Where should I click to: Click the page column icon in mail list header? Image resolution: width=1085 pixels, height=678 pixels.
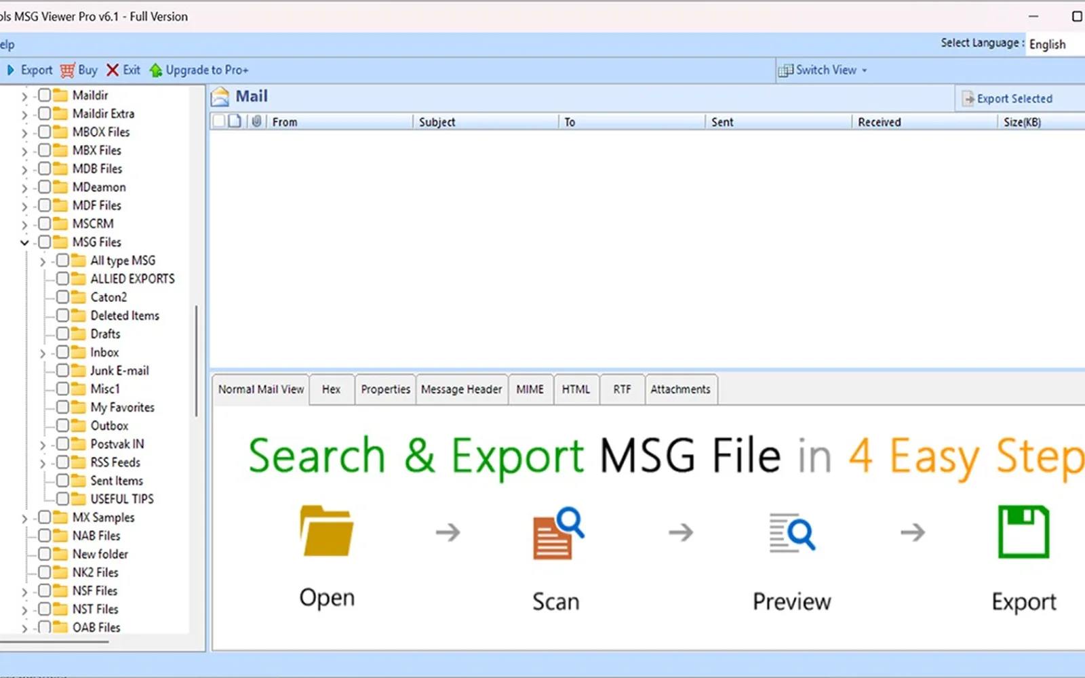pyautogui.click(x=235, y=121)
